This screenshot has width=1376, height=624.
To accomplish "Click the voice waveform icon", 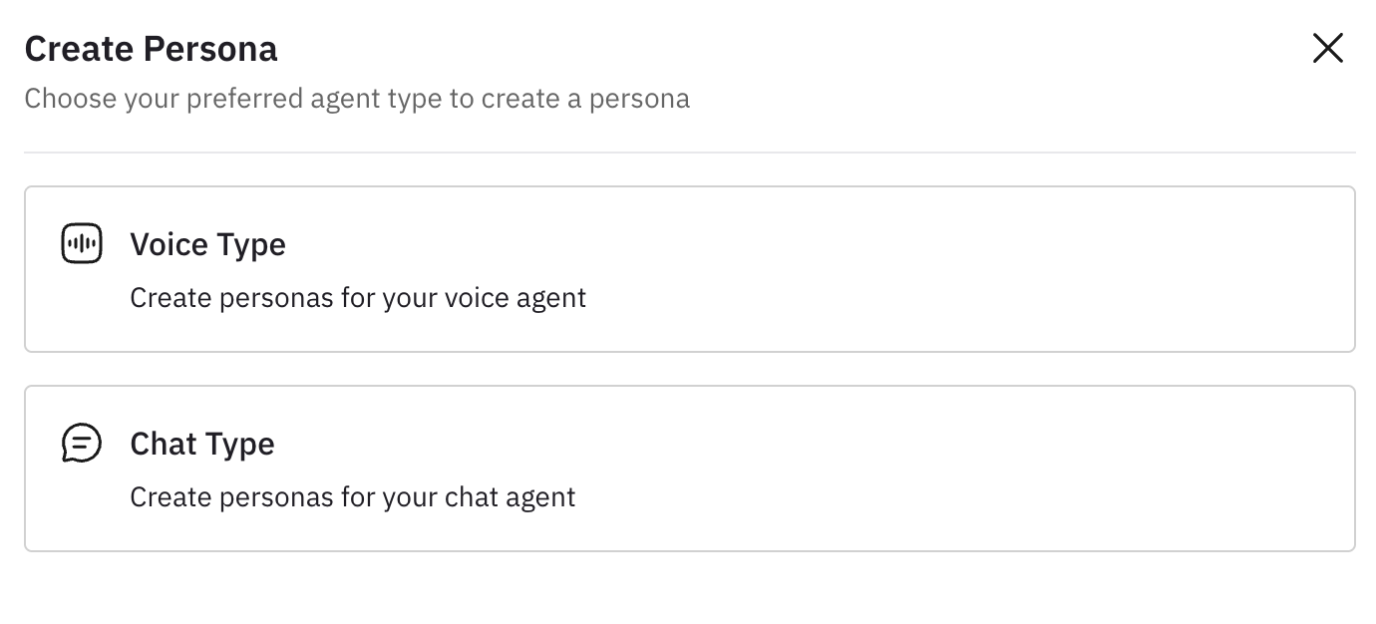I will 82,244.
